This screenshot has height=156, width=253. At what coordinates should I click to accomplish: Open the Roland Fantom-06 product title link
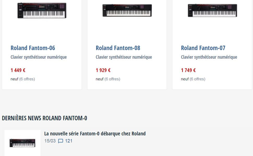point(33,48)
